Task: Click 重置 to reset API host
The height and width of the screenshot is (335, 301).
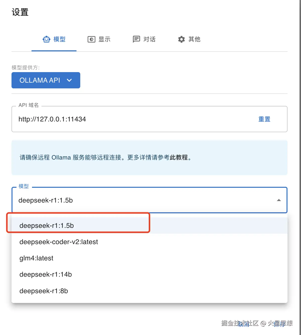Action: pyautogui.click(x=264, y=119)
